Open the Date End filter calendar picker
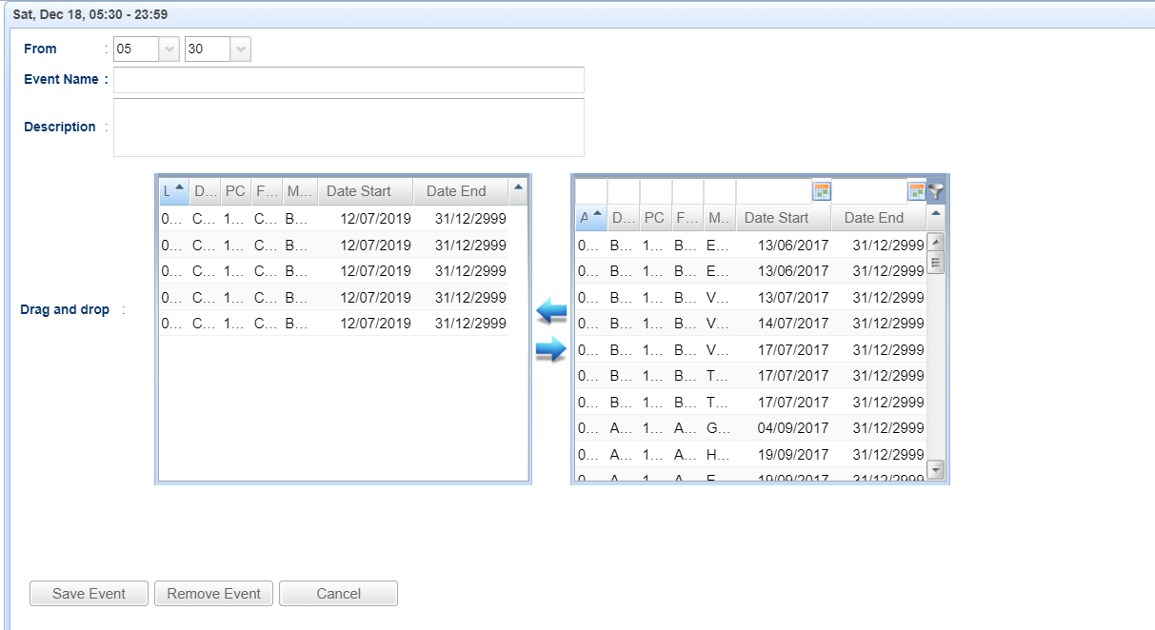1155x630 pixels. pyautogui.click(x=916, y=191)
